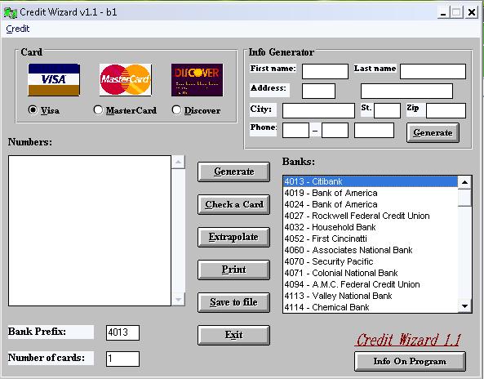This screenshot has height=379, width=484.
Task: Click the Bank Prefix field showing 4013
Action: pyautogui.click(x=122, y=332)
